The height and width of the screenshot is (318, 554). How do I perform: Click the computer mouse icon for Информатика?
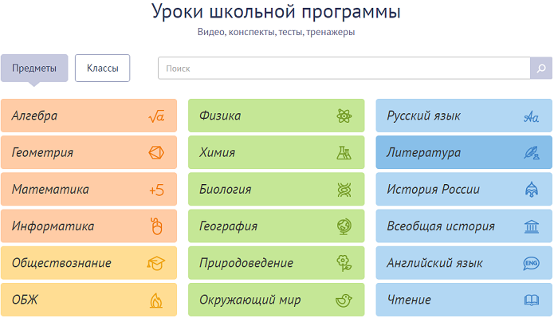(156, 226)
